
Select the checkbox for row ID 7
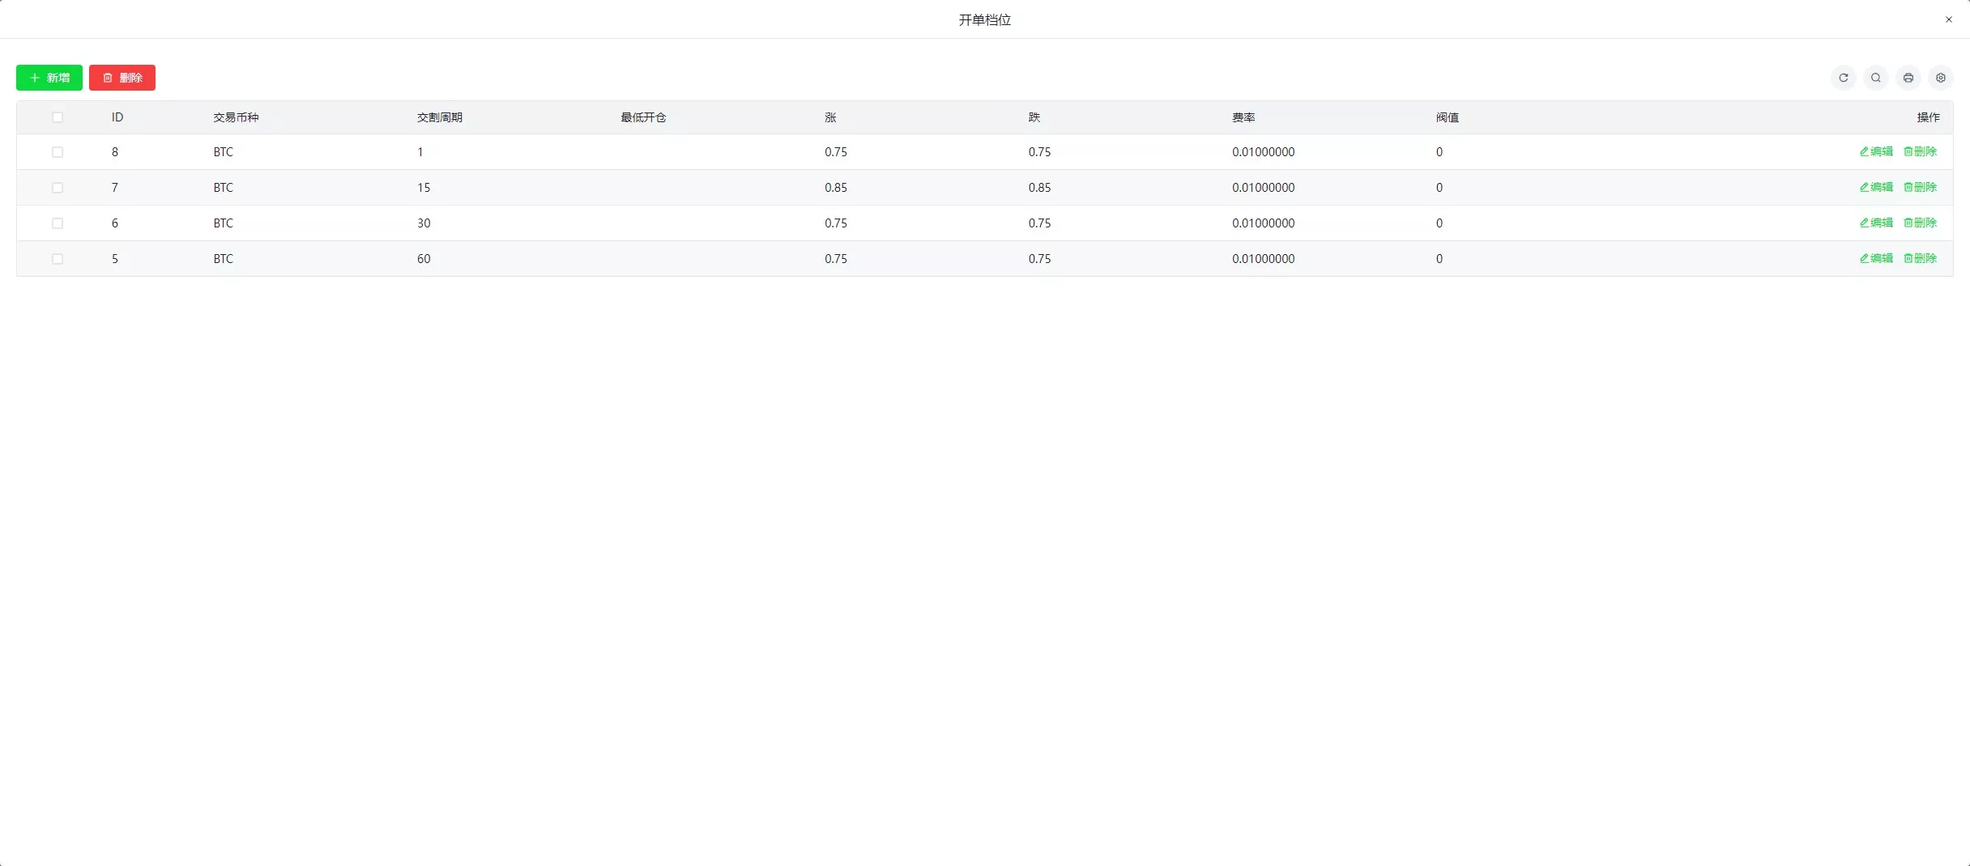click(x=58, y=188)
